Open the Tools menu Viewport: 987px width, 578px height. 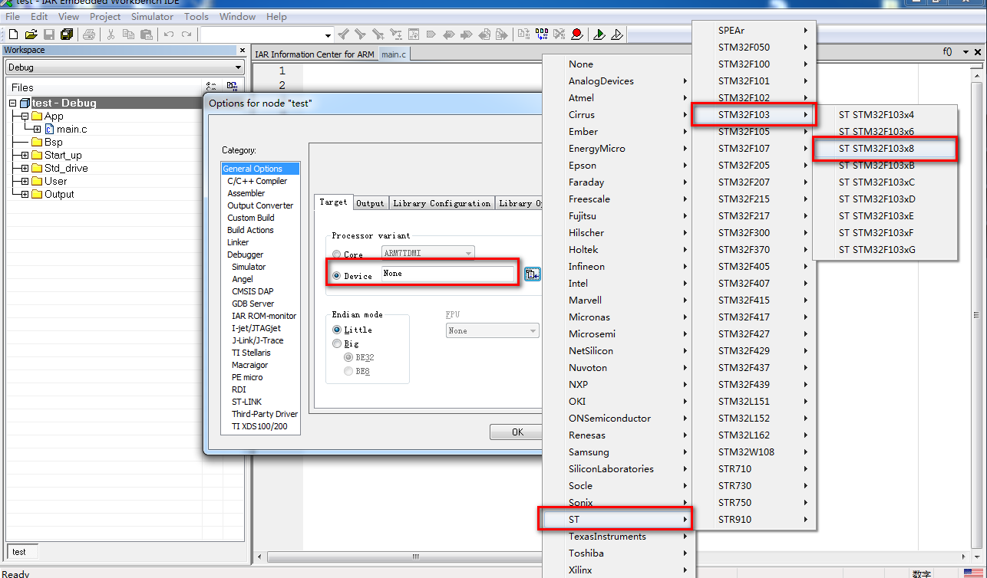click(x=196, y=16)
